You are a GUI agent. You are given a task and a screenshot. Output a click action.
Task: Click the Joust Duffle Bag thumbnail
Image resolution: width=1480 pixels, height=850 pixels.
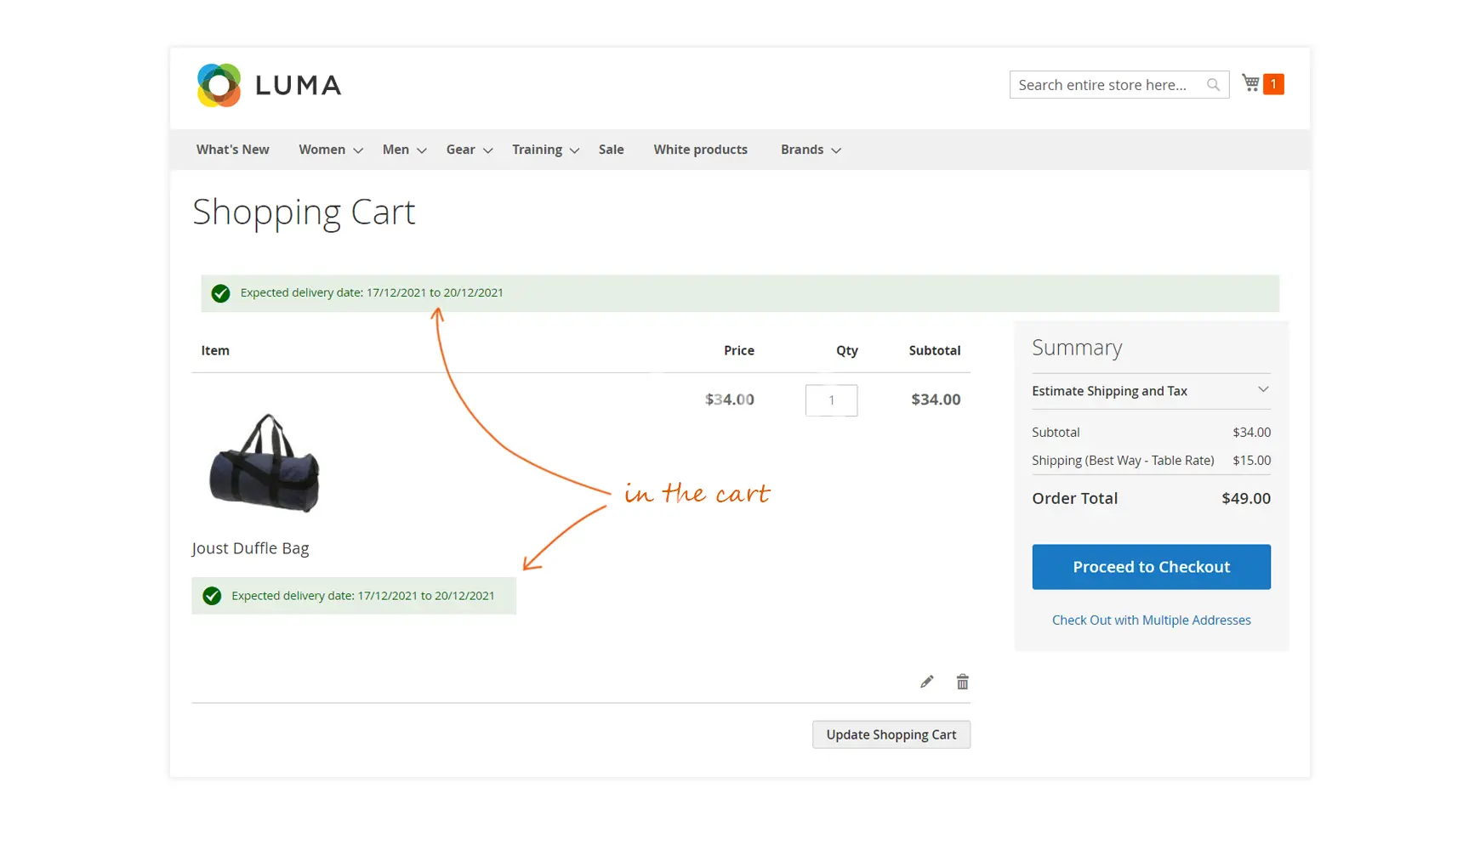pyautogui.click(x=265, y=463)
